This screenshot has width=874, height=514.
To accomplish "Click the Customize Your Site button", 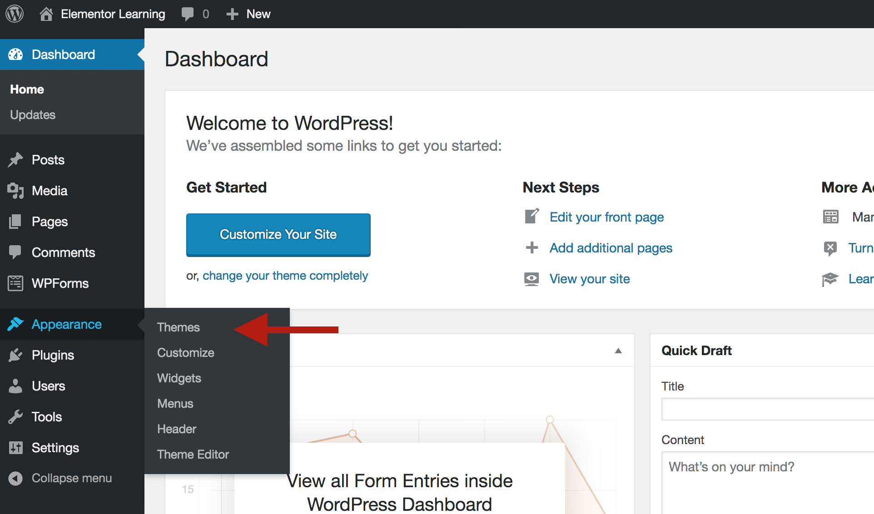I will click(x=278, y=235).
